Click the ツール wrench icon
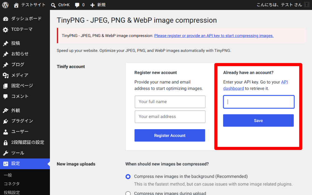312x195 pixels. (x=6, y=153)
